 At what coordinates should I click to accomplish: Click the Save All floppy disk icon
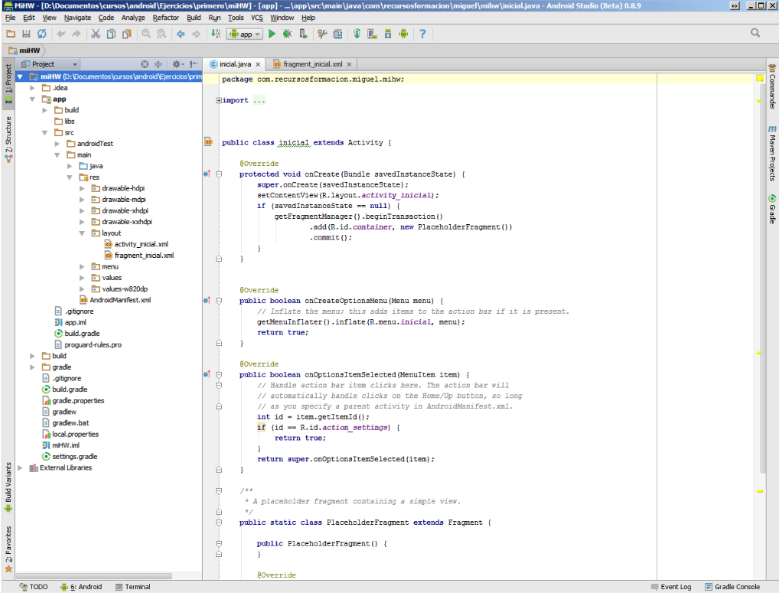coord(26,34)
